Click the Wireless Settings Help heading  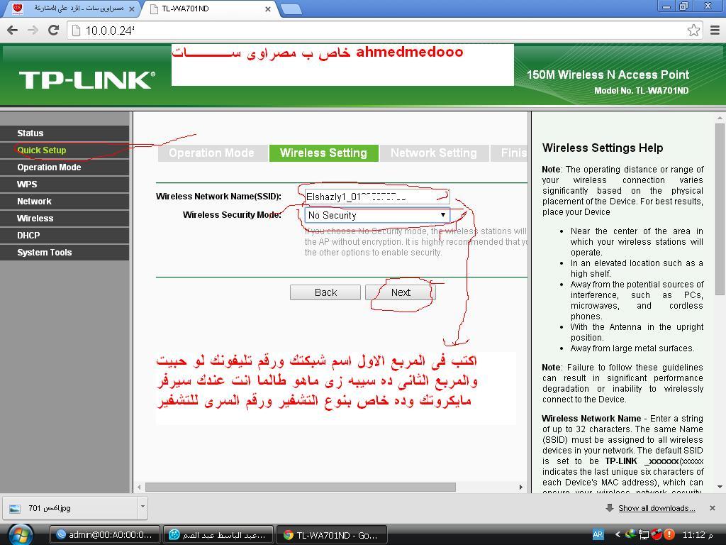coord(603,148)
